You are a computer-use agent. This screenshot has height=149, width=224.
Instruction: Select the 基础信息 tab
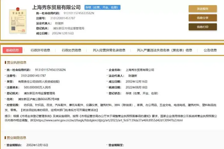(x=13, y=50)
